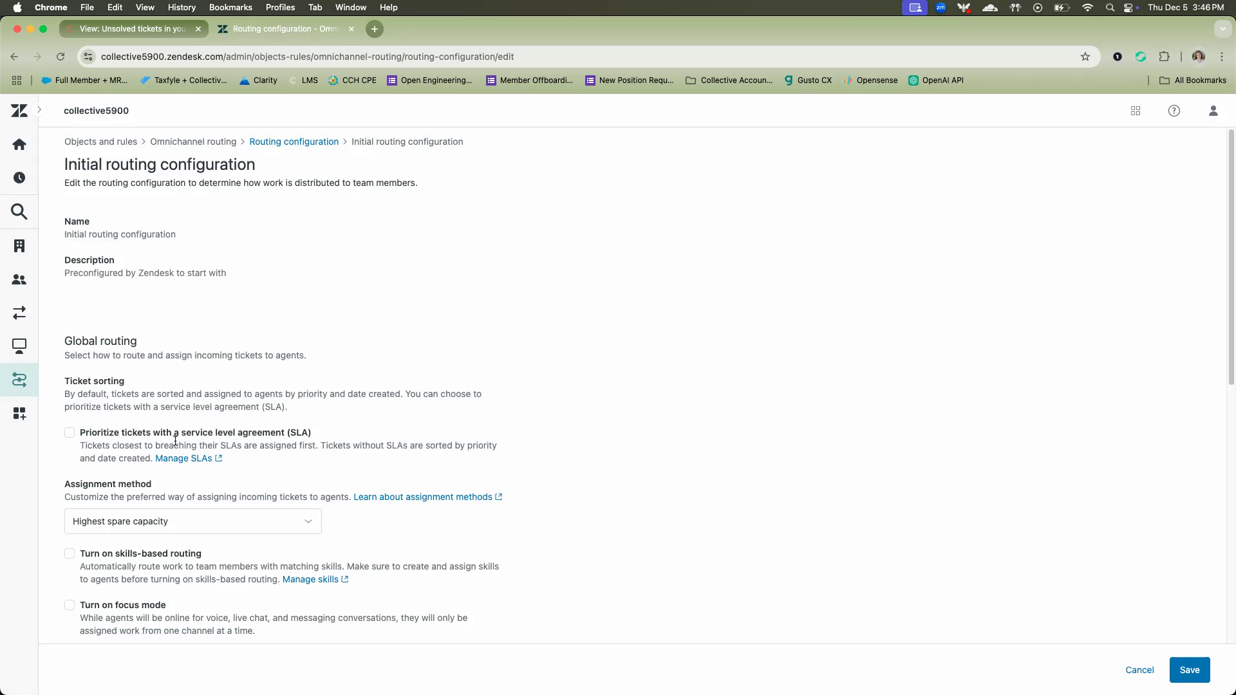The width and height of the screenshot is (1236, 695).
Task: Open Apps and integrations sidebar icon
Action: coord(19,413)
